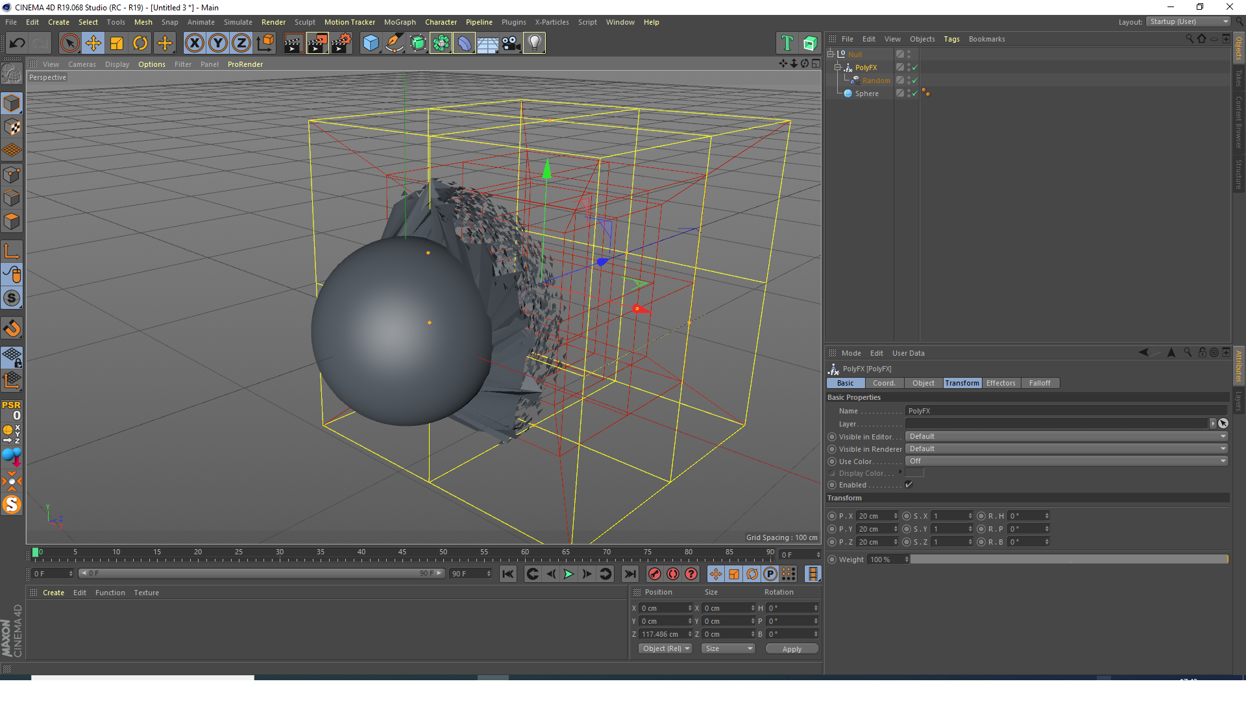Open Size mode dropdown
This screenshot has width=1246, height=701.
click(728, 648)
